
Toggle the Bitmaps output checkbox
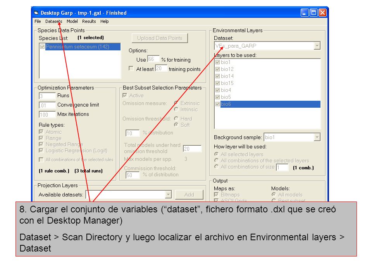pyautogui.click(x=216, y=195)
